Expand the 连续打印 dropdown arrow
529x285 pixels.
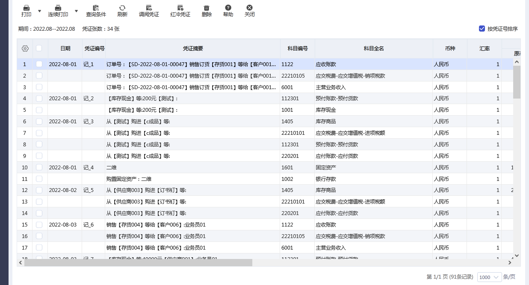coord(76,11)
